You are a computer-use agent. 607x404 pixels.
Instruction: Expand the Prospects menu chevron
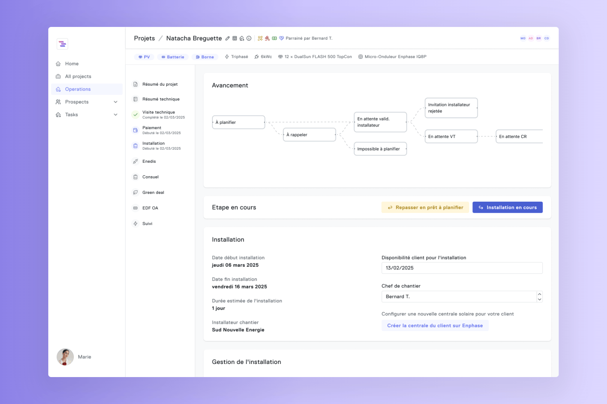point(115,102)
